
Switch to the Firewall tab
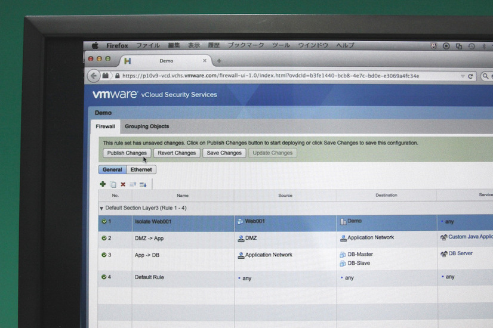coord(105,126)
